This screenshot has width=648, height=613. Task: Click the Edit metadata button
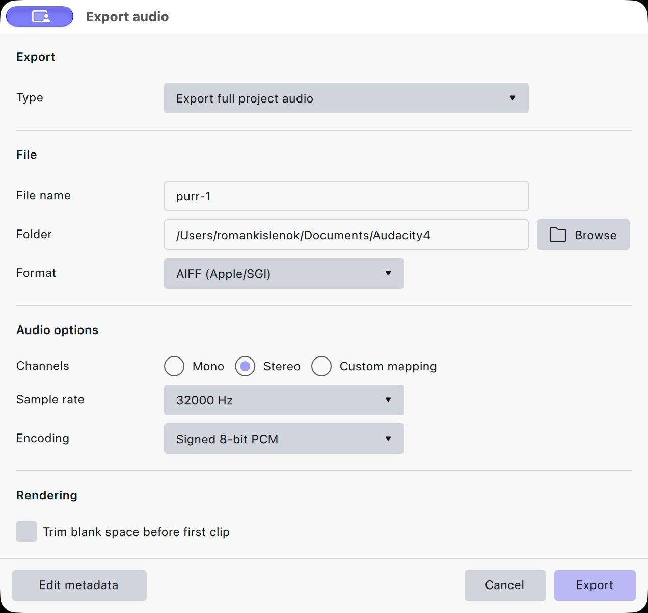pyautogui.click(x=79, y=585)
